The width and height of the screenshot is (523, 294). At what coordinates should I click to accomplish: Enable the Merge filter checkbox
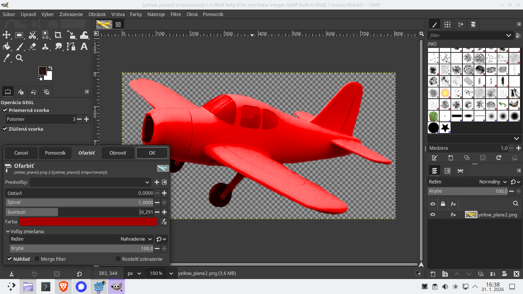pyautogui.click(x=37, y=259)
